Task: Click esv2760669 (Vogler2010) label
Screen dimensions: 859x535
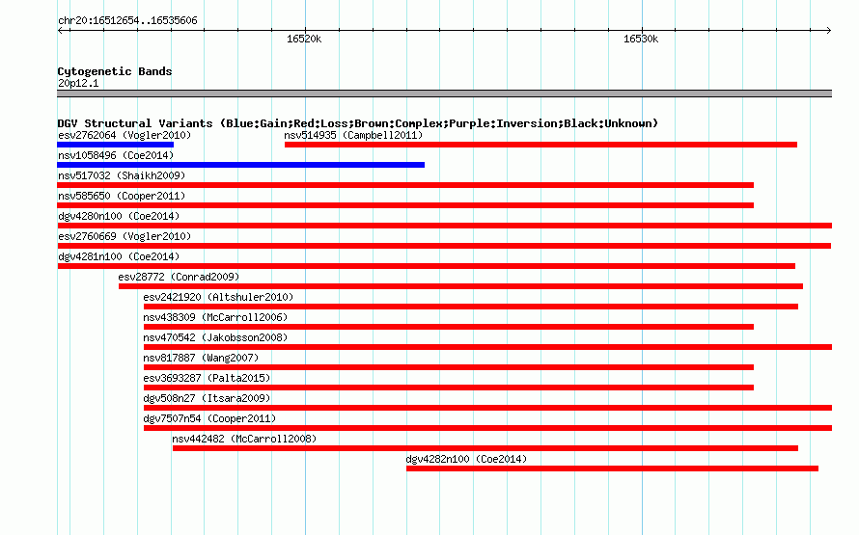Action: point(125,236)
